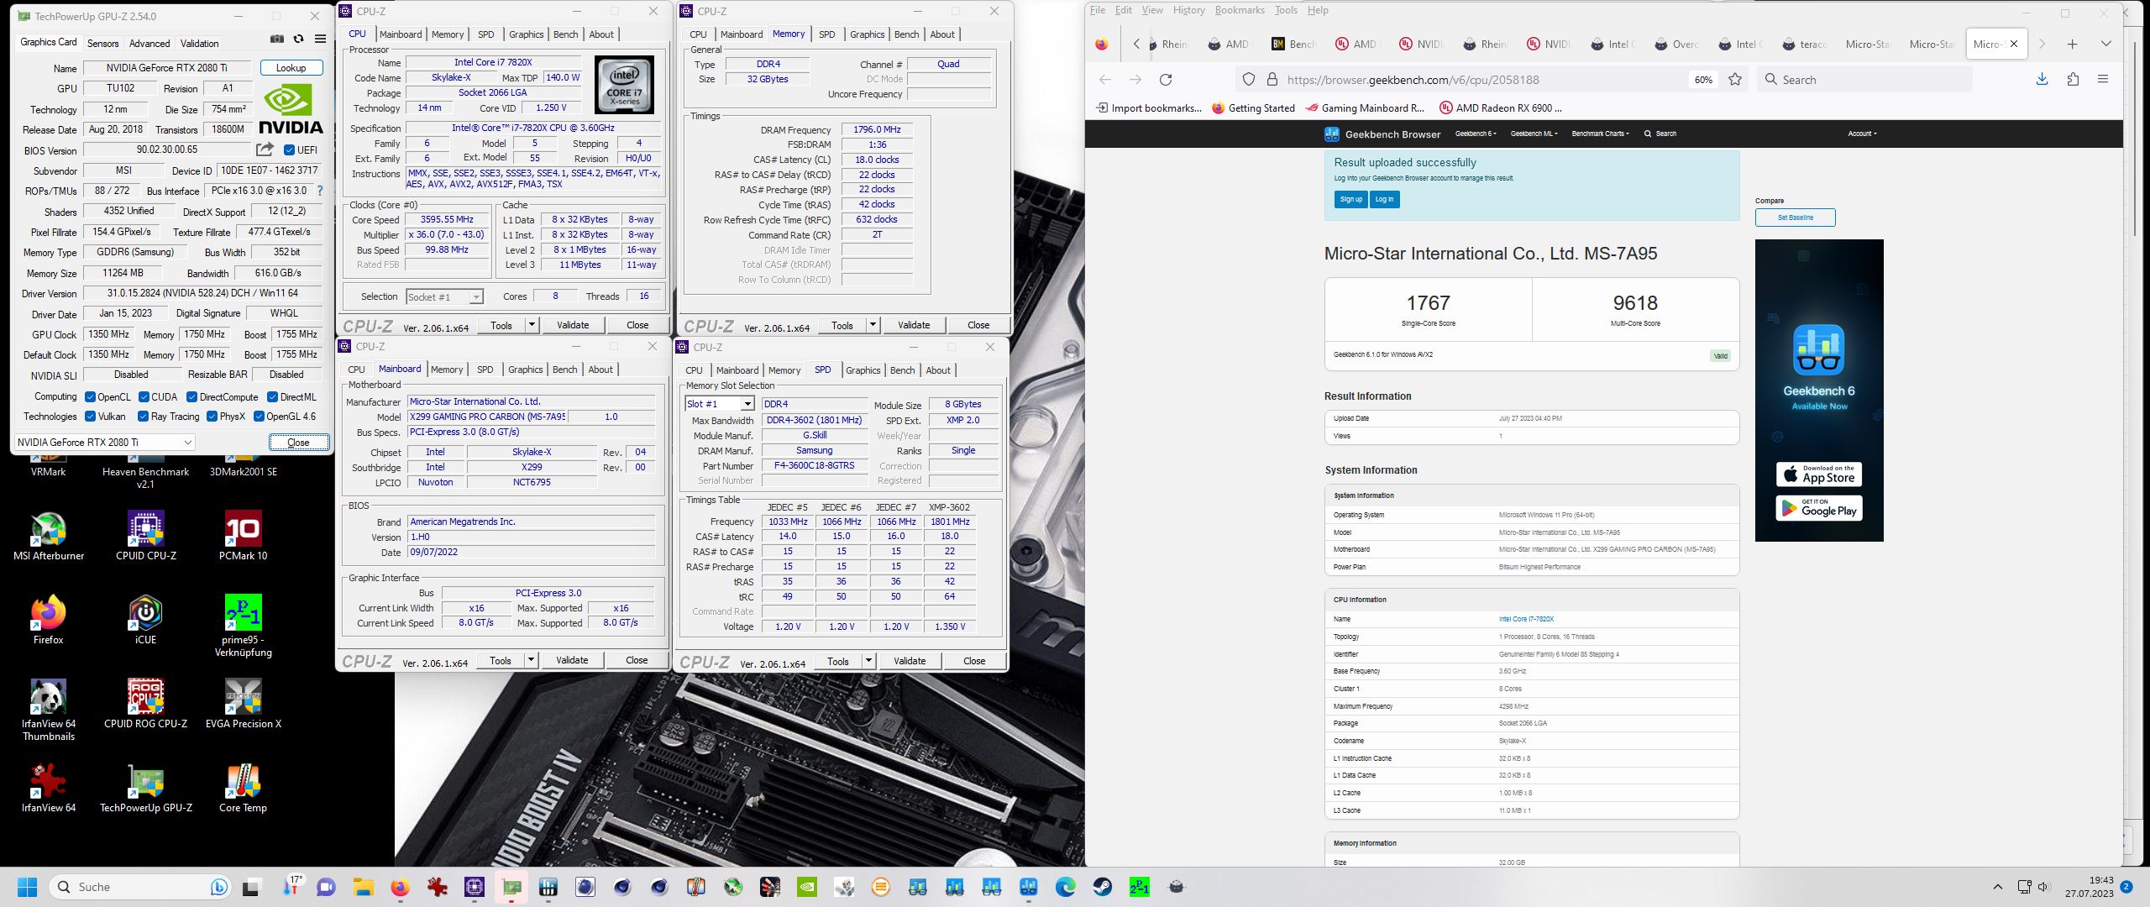Click the GPU-Z Lookup button
Screen dimensions: 2150x907
click(x=291, y=68)
